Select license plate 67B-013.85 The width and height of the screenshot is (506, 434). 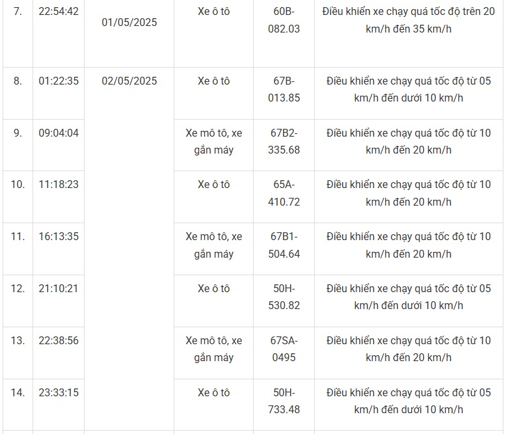point(284,89)
